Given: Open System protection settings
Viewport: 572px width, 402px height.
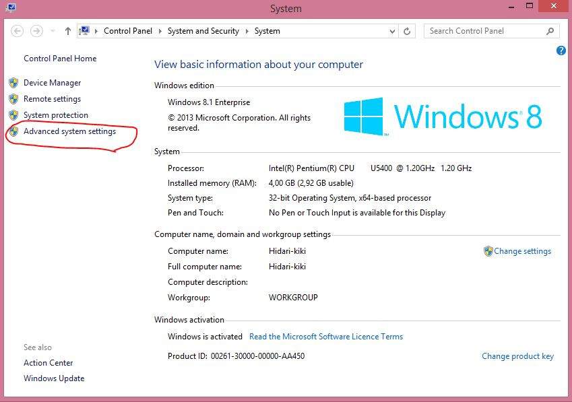Looking at the screenshot, I should [55, 114].
